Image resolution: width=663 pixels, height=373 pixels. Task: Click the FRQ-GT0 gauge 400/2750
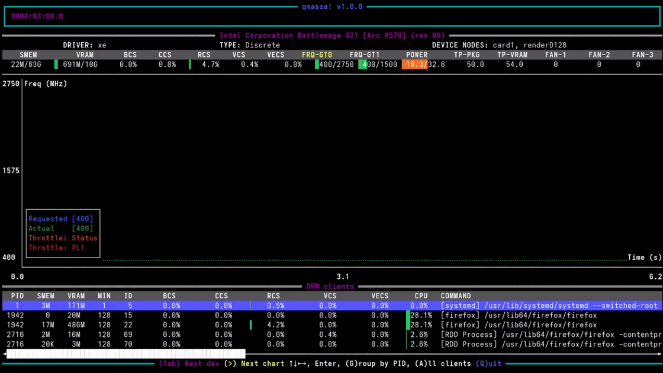(x=334, y=65)
